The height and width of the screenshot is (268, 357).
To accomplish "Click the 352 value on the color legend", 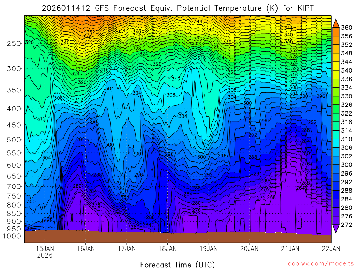I will [x=347, y=45].
